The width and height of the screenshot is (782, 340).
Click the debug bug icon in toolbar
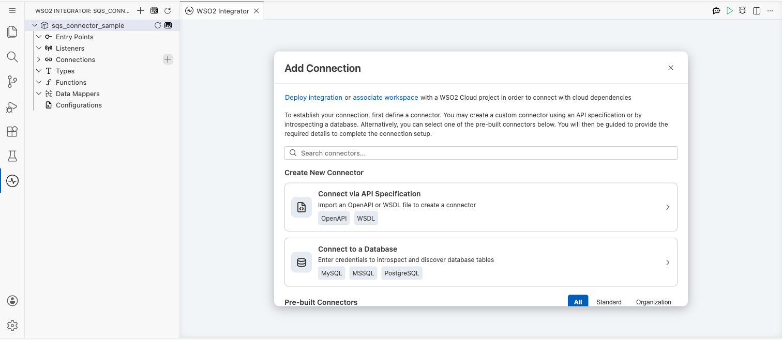point(743,11)
